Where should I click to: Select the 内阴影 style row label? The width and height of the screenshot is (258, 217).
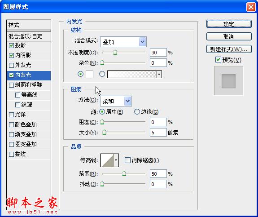(x=23, y=55)
